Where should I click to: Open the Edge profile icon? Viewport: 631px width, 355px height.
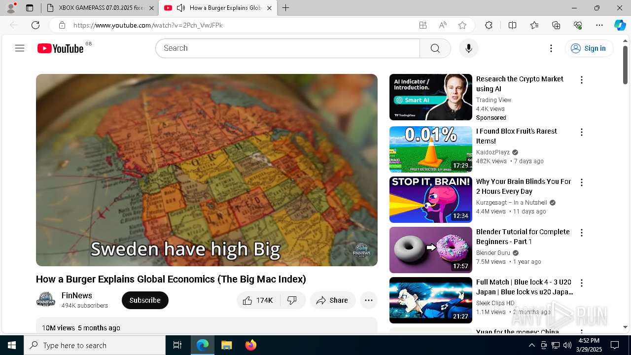(x=11, y=8)
